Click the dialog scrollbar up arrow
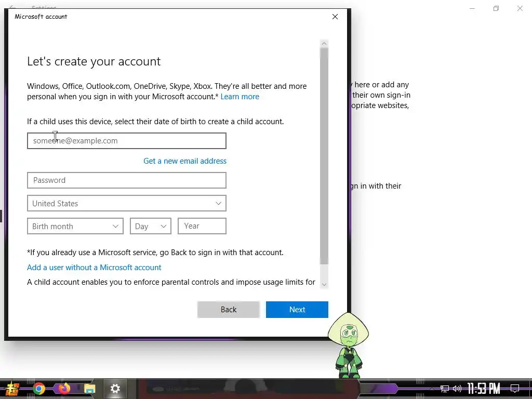This screenshot has width=532, height=399. point(324,44)
